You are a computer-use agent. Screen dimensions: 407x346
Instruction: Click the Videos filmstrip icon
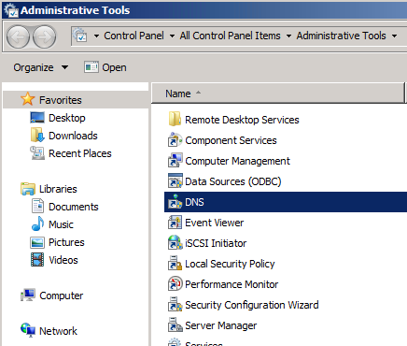point(37,260)
